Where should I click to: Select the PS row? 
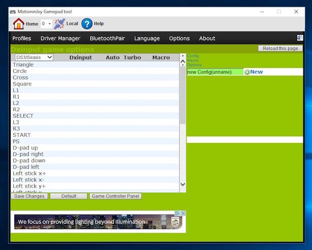pyautogui.click(x=95, y=141)
